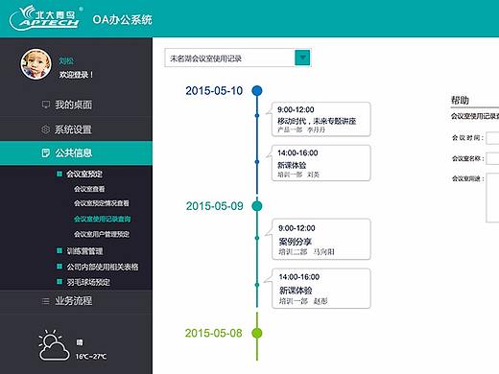Select 会议室使用记录查询
The image size is (499, 374).
(102, 219)
